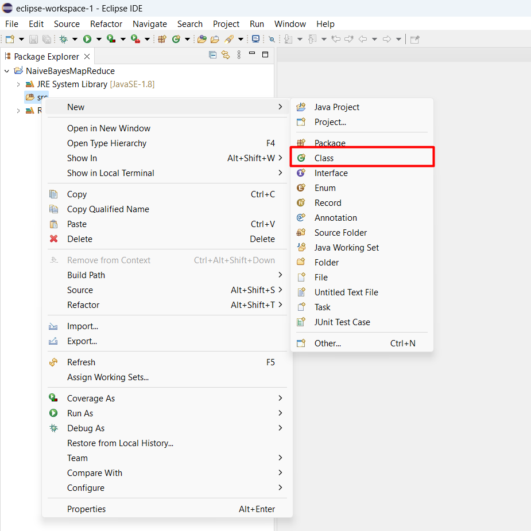Click the Open Type toolbar icon

click(x=201, y=39)
